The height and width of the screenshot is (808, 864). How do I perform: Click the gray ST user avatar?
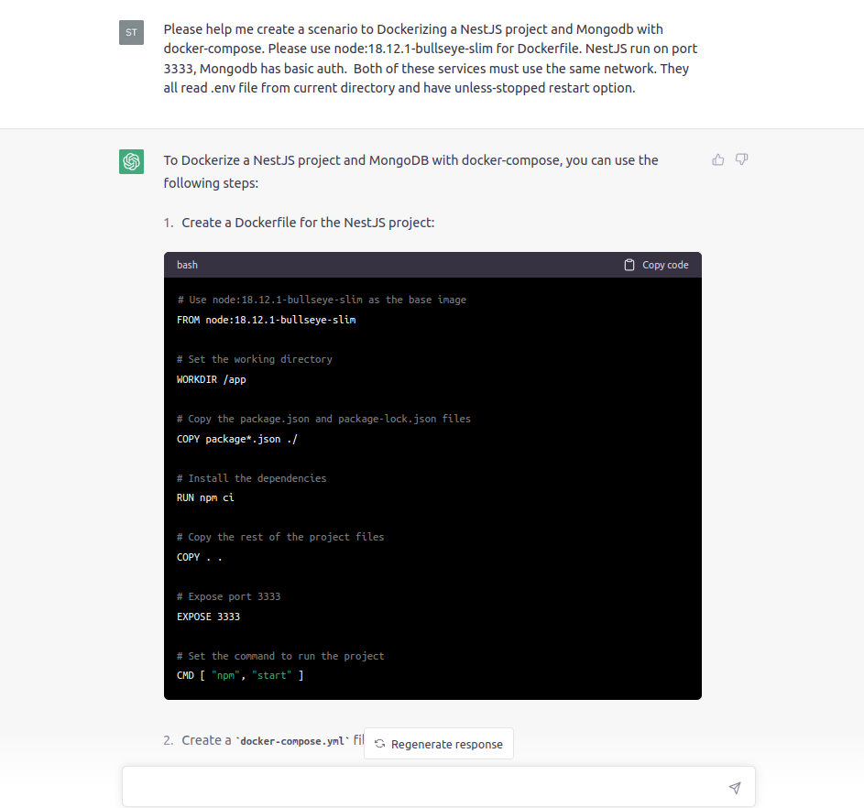pyautogui.click(x=131, y=32)
